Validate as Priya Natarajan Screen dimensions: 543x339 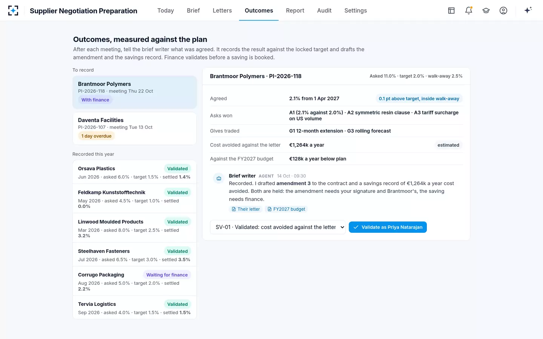pyautogui.click(x=388, y=227)
